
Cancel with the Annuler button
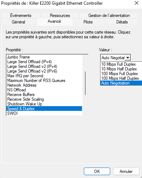click(126, 172)
